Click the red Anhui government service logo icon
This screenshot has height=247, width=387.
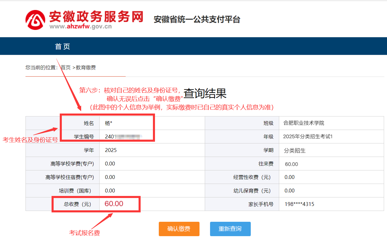click(35, 20)
